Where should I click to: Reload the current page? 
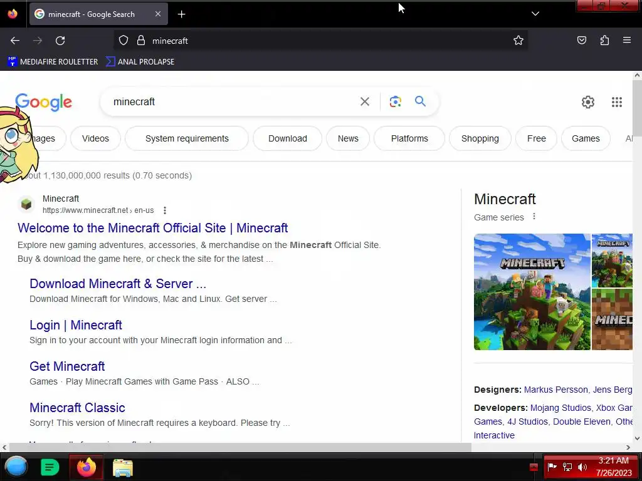coord(60,41)
